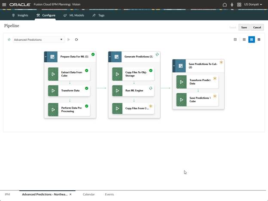Toggle the rightmost pipeline layout view
268x201 pixels.
pyautogui.click(x=259, y=40)
